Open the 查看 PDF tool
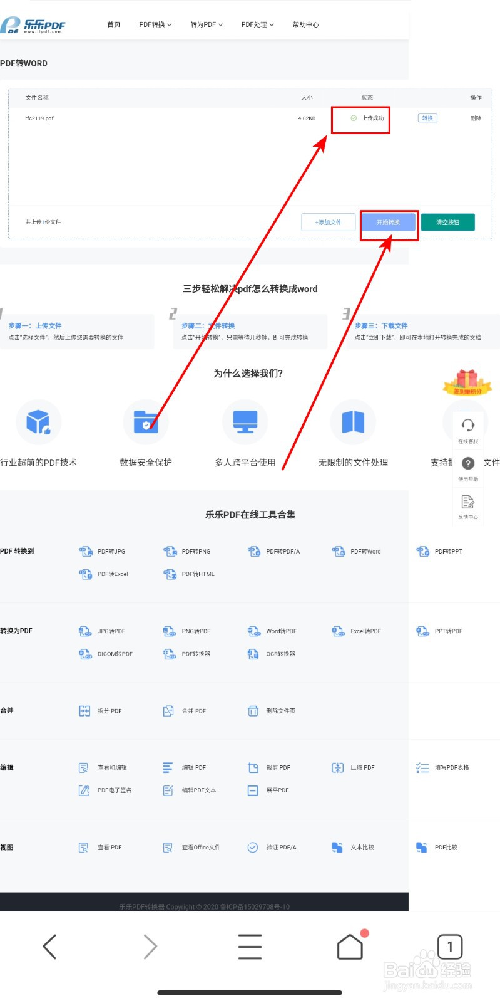The height and width of the screenshot is (1003, 500). [x=99, y=848]
